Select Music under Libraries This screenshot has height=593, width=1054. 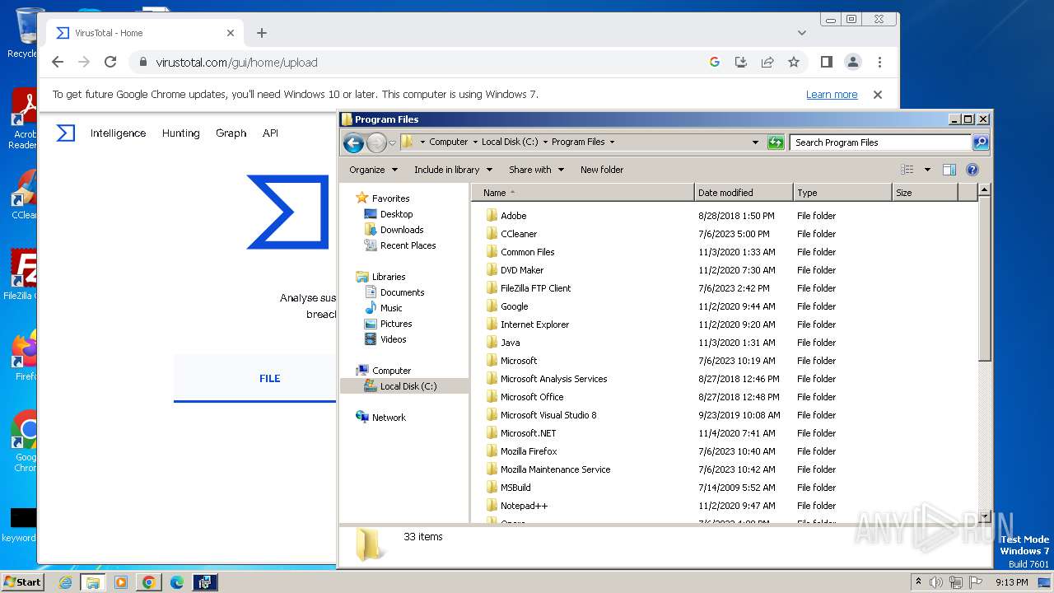pyautogui.click(x=383, y=308)
